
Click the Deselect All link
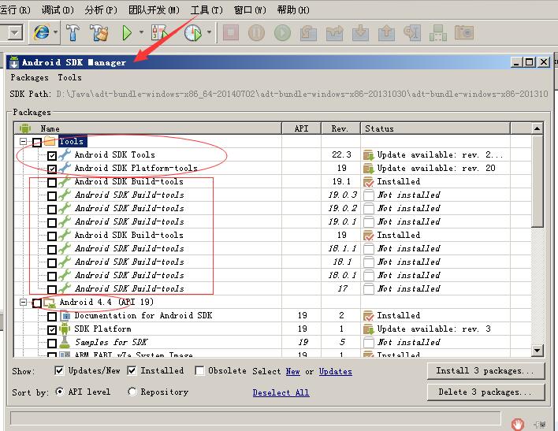[x=281, y=392]
